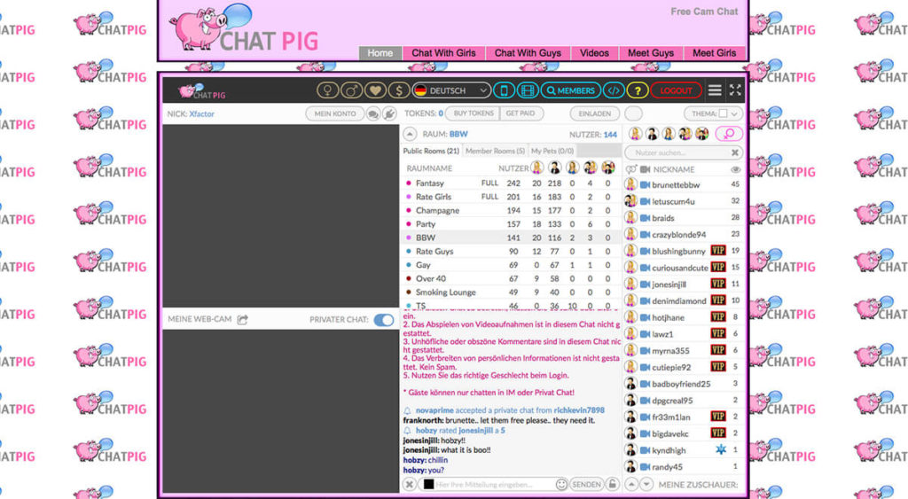The width and height of the screenshot is (908, 499).
Task: Select the Smoking Lounge room row
Action: click(x=511, y=292)
